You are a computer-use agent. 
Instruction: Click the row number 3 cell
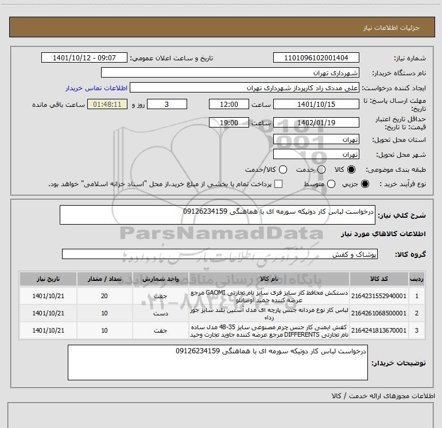point(417,330)
